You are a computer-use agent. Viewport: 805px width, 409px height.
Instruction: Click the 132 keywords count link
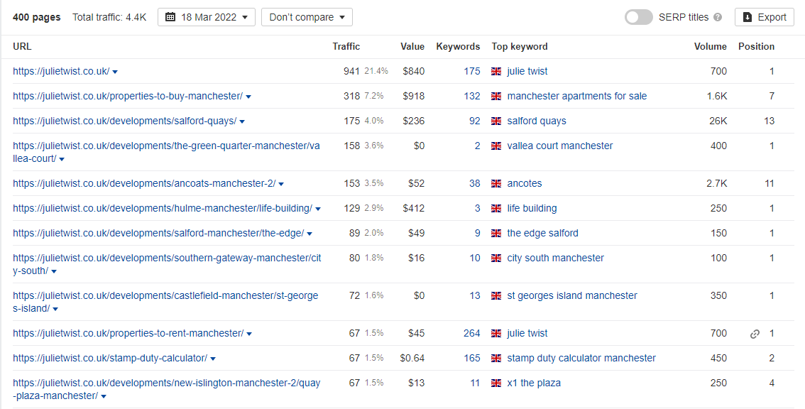[472, 96]
